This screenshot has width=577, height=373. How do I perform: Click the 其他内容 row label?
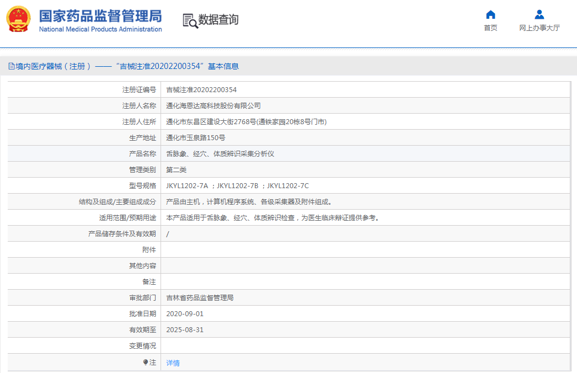tap(142, 266)
